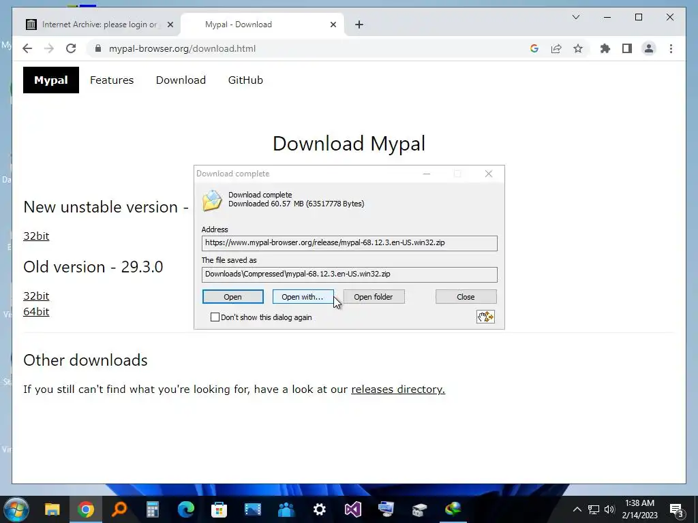Screen dimensions: 698x523
Task: Open the Extensions puzzle icon
Action: pos(605,48)
